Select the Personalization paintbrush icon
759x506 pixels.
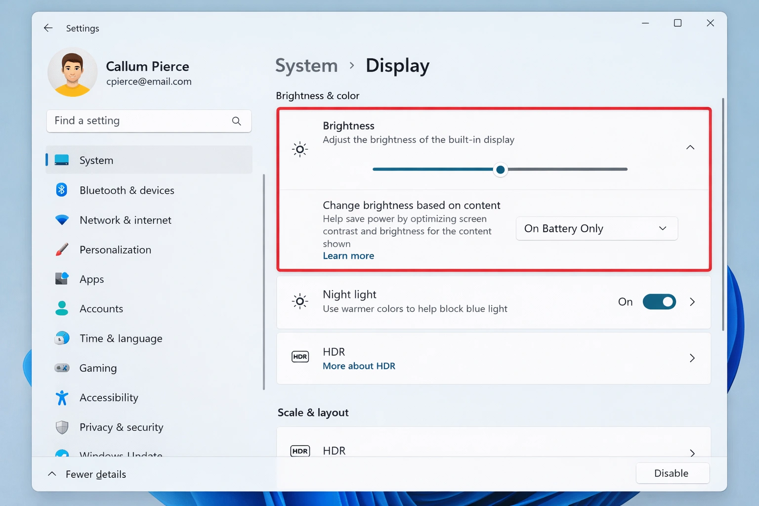(61, 249)
